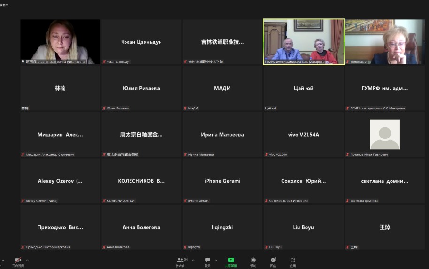Image resolution: width=429 pixels, height=269 pixels.
Task: Click the pin icon on the first video tile
Action: click(x=23, y=62)
